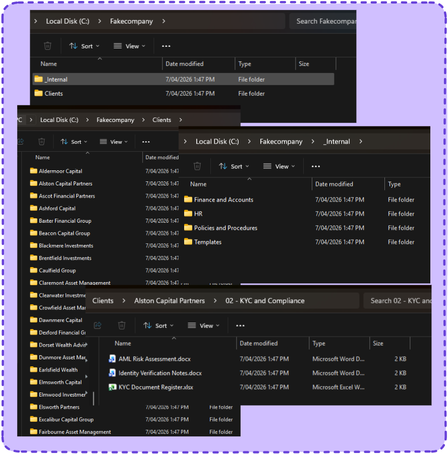Screen dimensions: 448x454
Task: Click the Size column header in the KYC window
Action: coord(378,344)
